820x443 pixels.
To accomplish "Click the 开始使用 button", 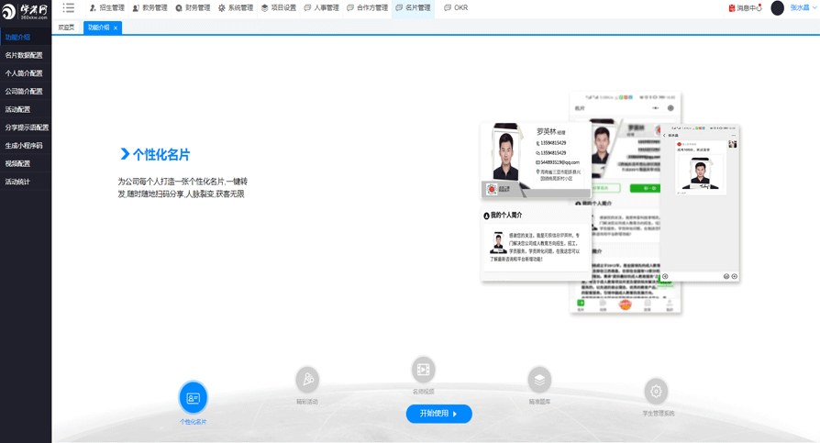I will click(438, 414).
